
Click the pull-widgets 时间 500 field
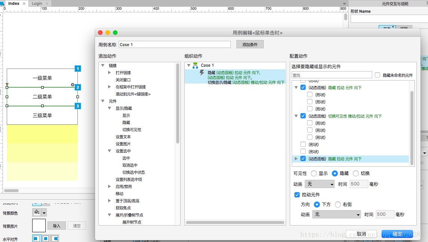(385, 214)
